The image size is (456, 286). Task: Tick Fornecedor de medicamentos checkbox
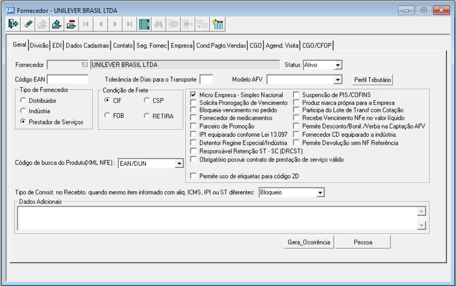[193, 118]
